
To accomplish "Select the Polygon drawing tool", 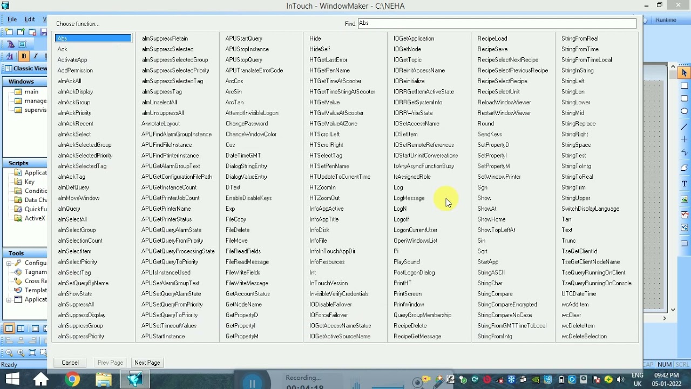I will coord(684,167).
